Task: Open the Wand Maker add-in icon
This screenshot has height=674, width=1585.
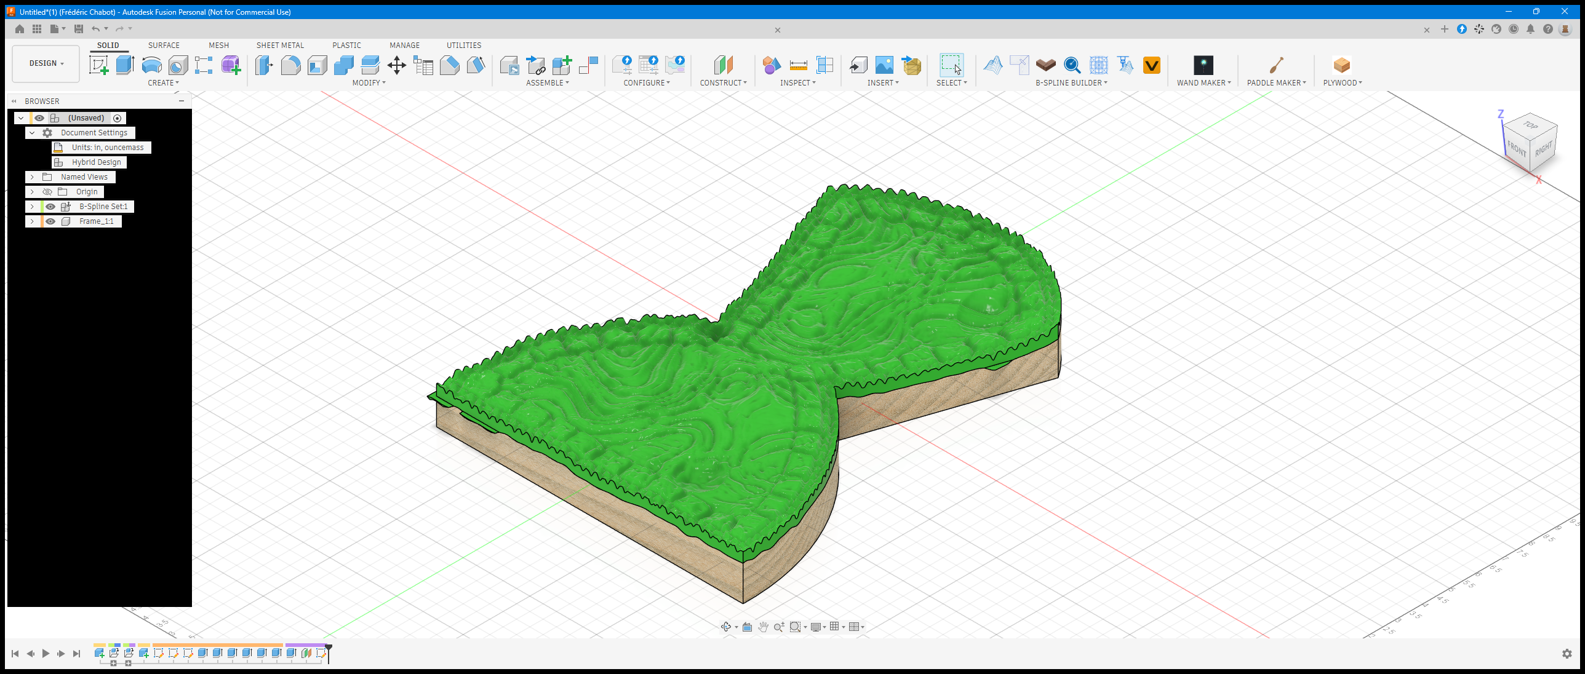Action: click(x=1204, y=65)
